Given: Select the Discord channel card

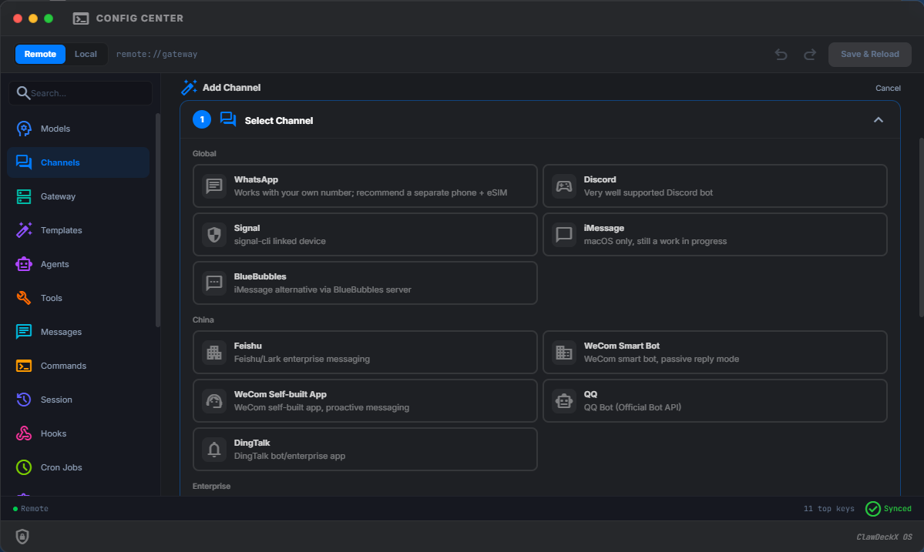Looking at the screenshot, I should [714, 186].
